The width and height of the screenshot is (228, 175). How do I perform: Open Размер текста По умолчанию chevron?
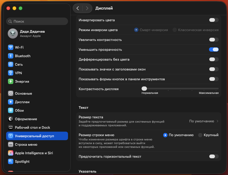pyautogui.click(x=218, y=121)
